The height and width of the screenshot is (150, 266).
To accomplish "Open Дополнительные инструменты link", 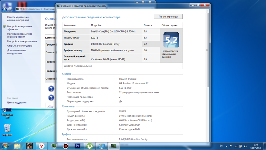I will (16, 52).
